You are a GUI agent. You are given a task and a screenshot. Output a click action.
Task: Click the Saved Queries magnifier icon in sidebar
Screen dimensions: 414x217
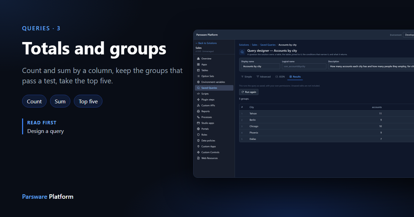[x=198, y=88]
